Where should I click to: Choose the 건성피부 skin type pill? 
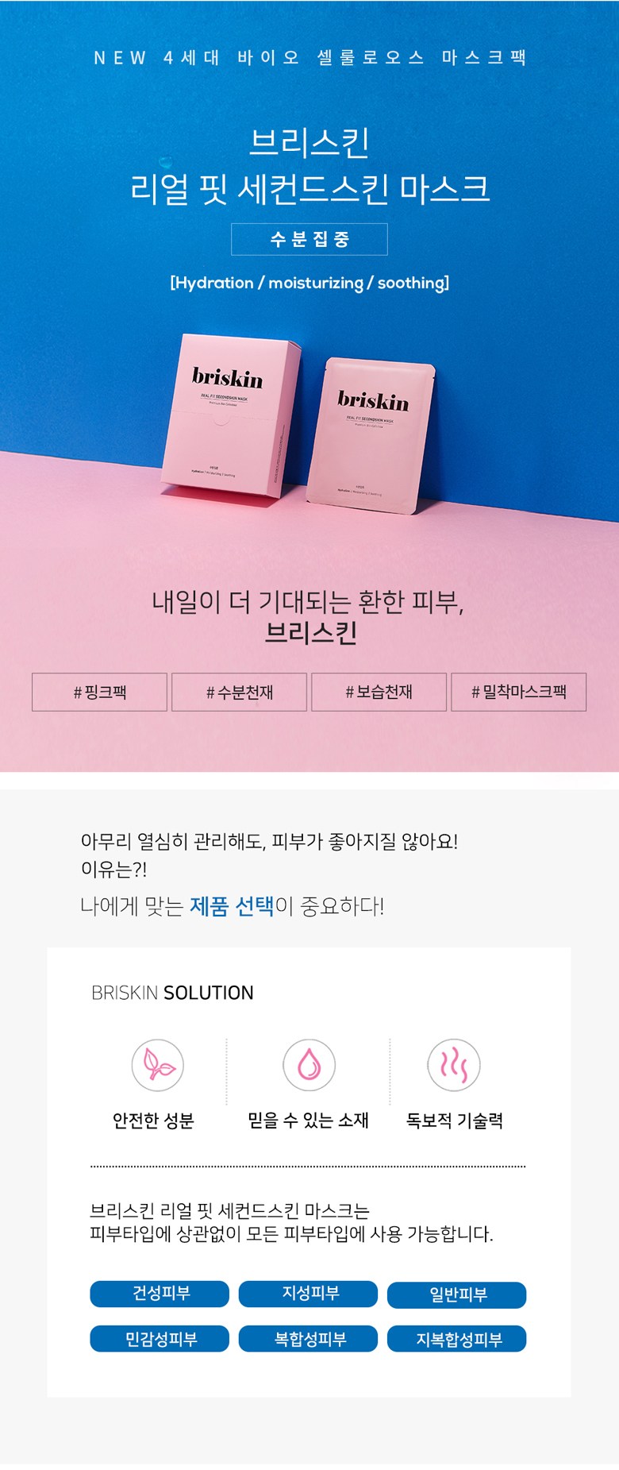(x=160, y=1294)
